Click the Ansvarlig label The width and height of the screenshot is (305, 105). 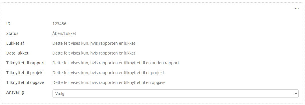(x=15, y=92)
